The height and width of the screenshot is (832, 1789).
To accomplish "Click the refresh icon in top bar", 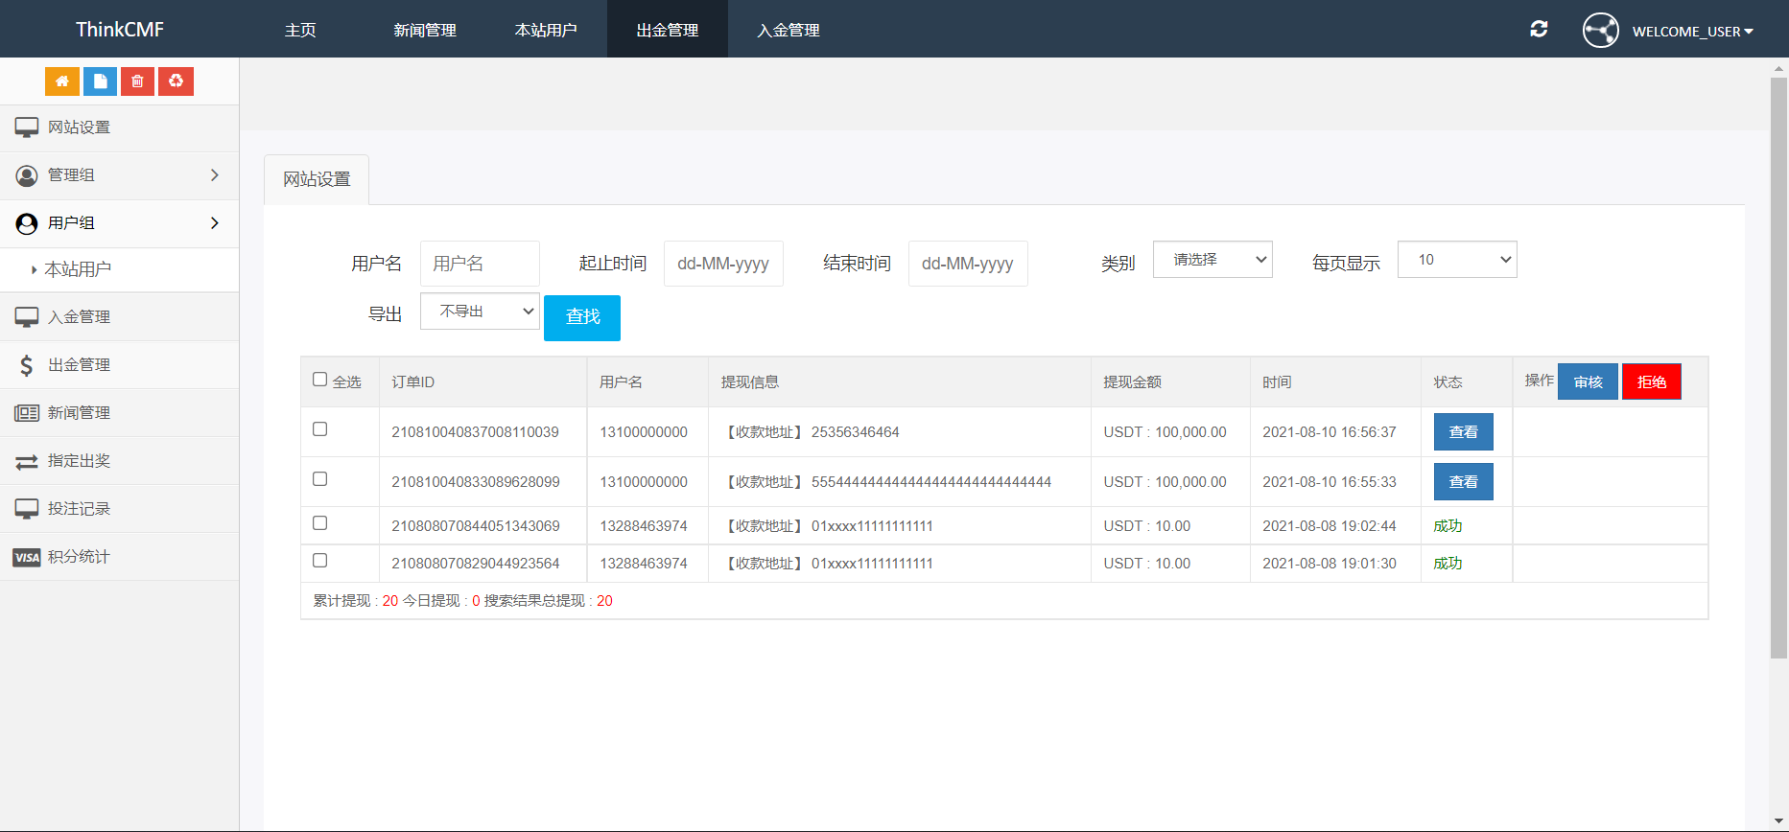I will click(x=1539, y=29).
